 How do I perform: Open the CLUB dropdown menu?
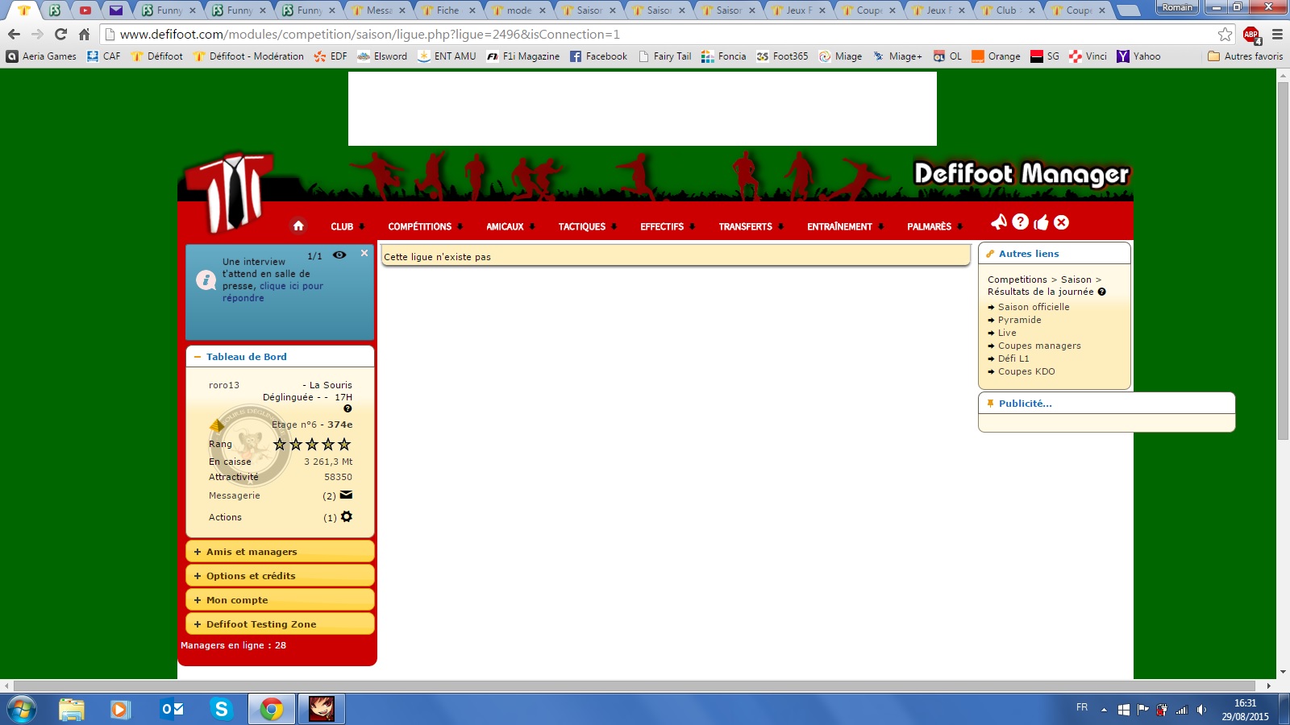click(x=347, y=226)
